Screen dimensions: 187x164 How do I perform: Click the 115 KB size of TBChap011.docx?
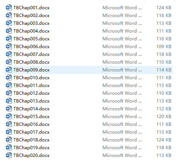point(164,86)
